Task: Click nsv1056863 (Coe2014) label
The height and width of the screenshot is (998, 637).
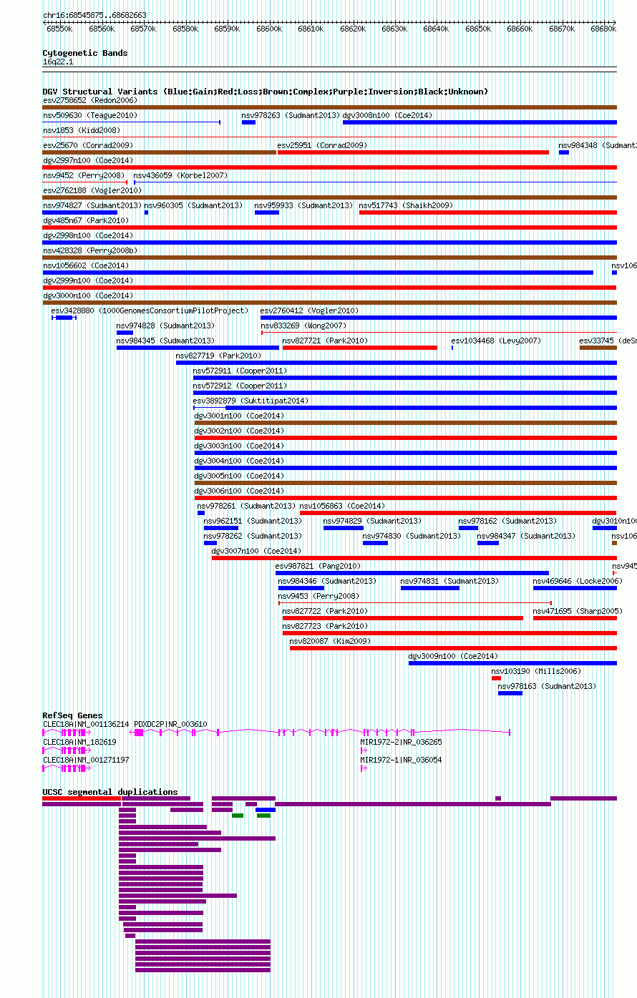Action: [342, 506]
